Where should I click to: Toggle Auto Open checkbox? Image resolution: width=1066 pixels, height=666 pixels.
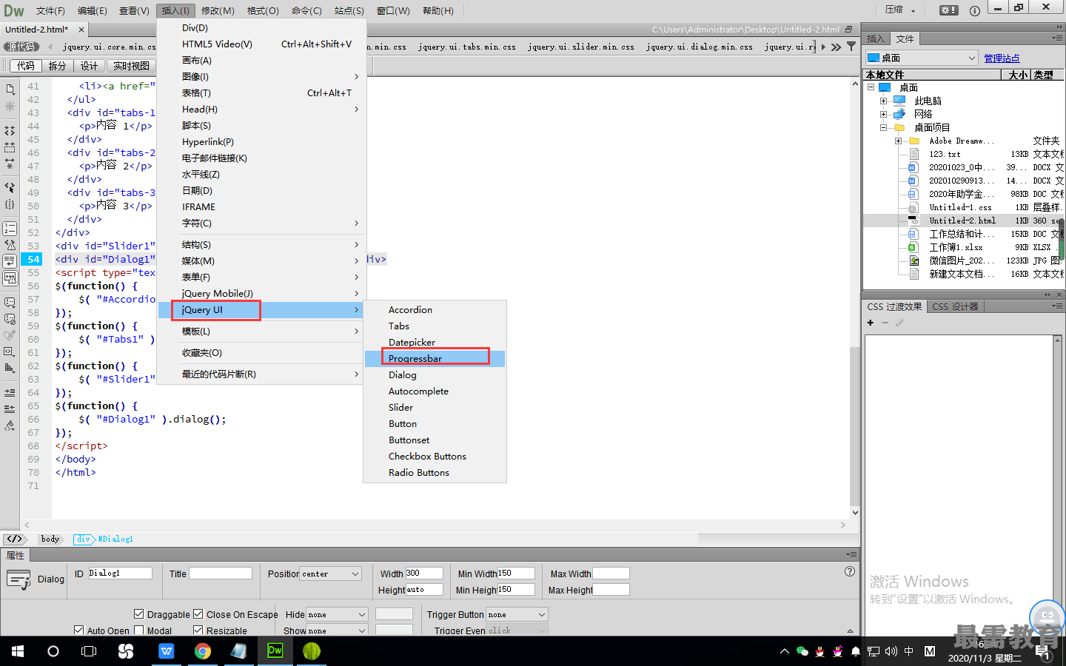tap(78, 630)
